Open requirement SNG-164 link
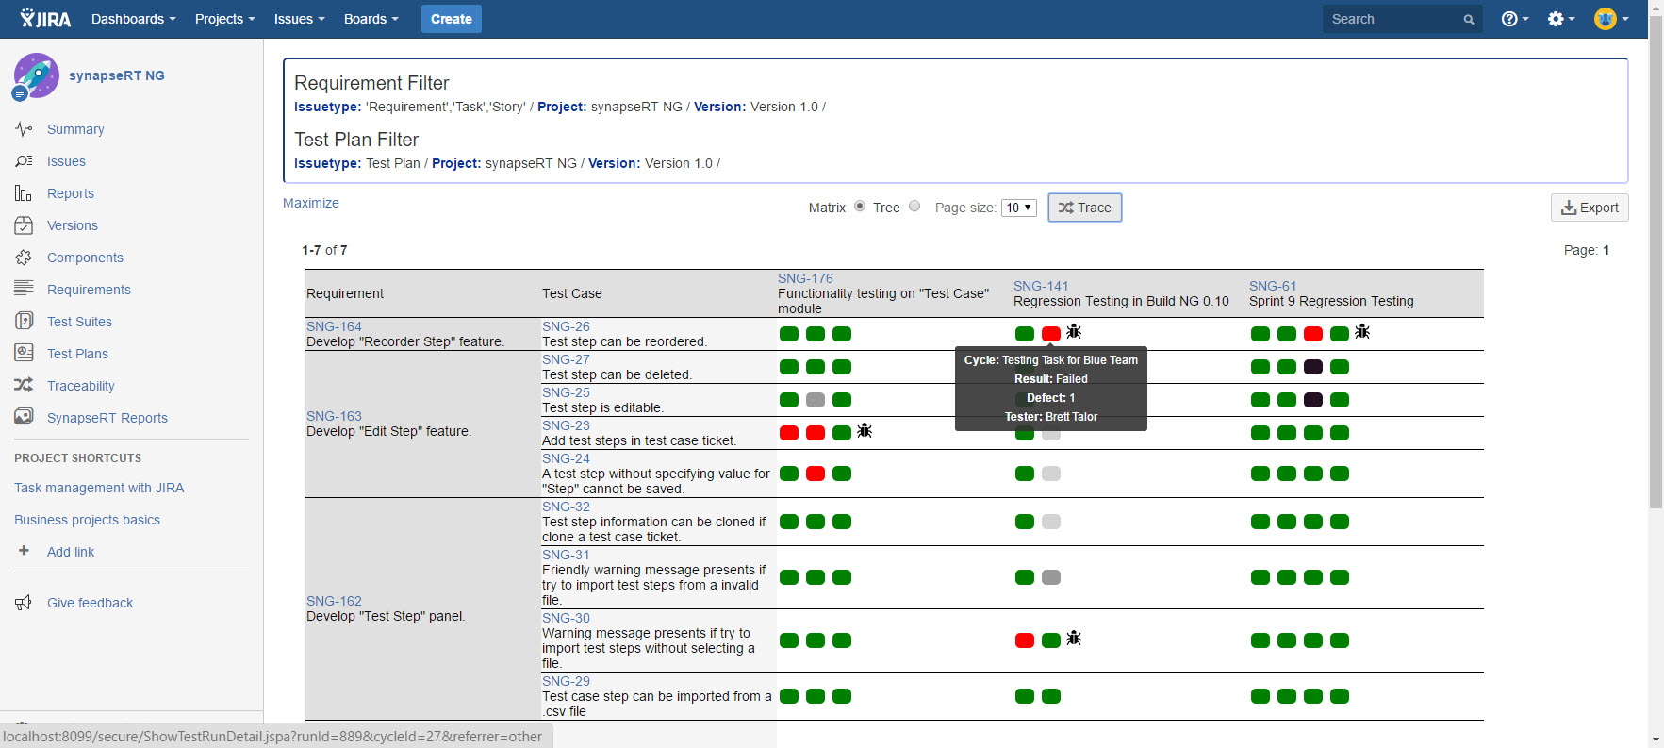Viewport: 1664px width, 748px height. point(334,326)
